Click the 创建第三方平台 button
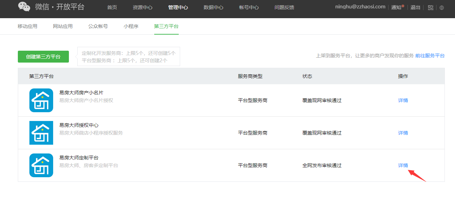This screenshot has height=201, width=455. (x=43, y=57)
